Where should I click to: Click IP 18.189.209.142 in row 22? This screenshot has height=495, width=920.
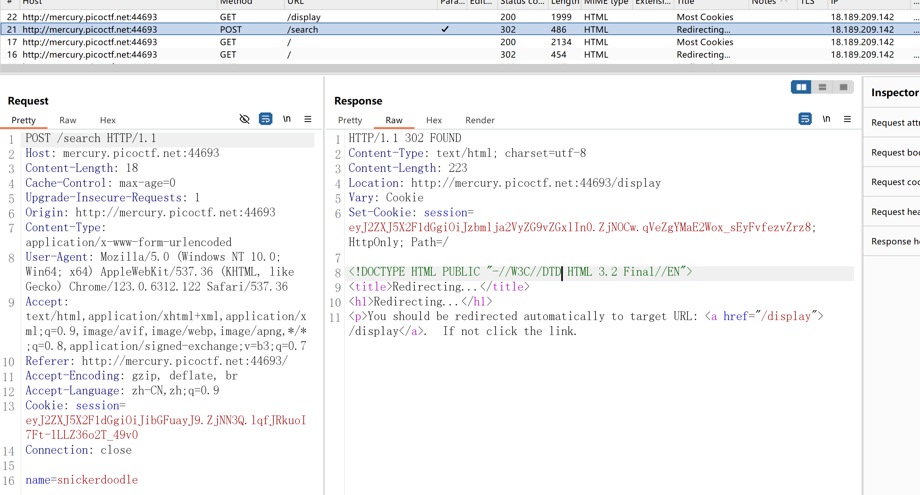(862, 17)
